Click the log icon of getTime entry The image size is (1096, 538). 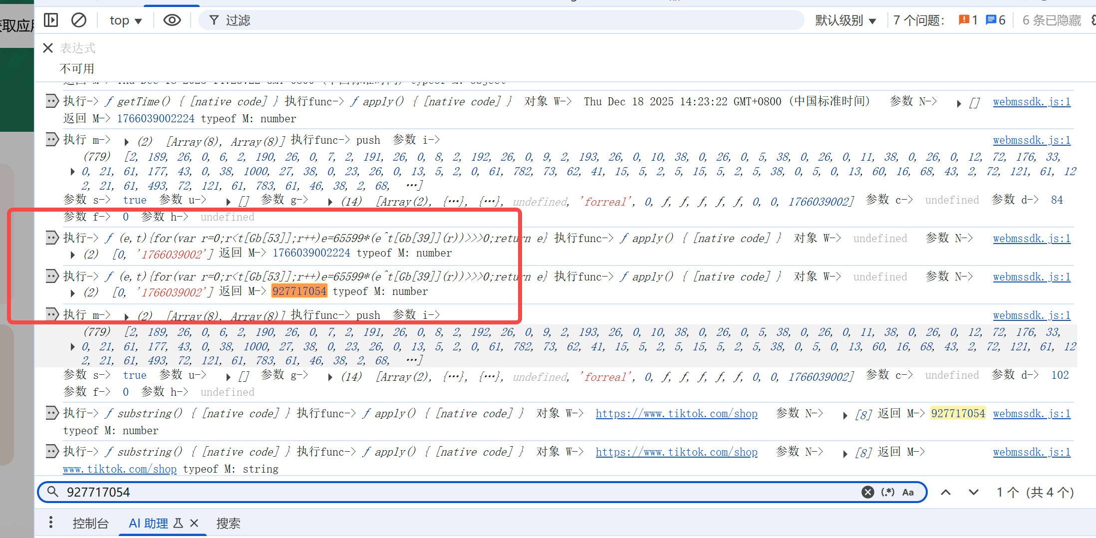(52, 101)
